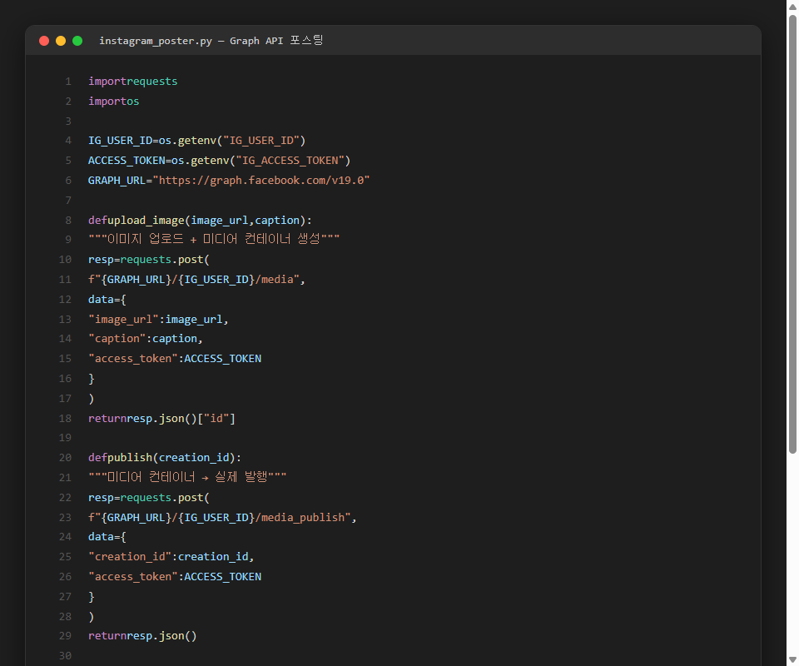Click the upload_image function name on line 8
The width and height of the screenshot is (799, 666).
point(146,220)
